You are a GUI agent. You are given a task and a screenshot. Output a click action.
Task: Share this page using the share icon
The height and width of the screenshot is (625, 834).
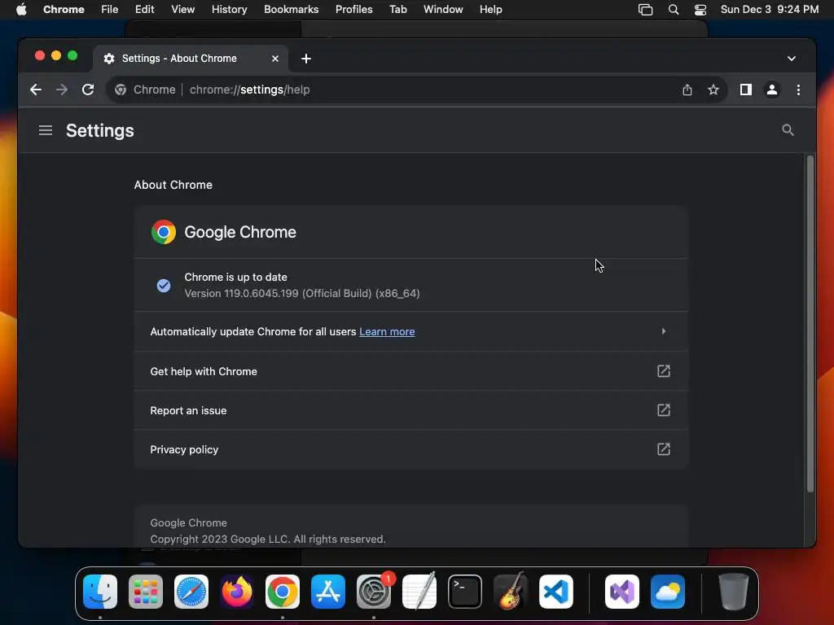click(x=687, y=90)
